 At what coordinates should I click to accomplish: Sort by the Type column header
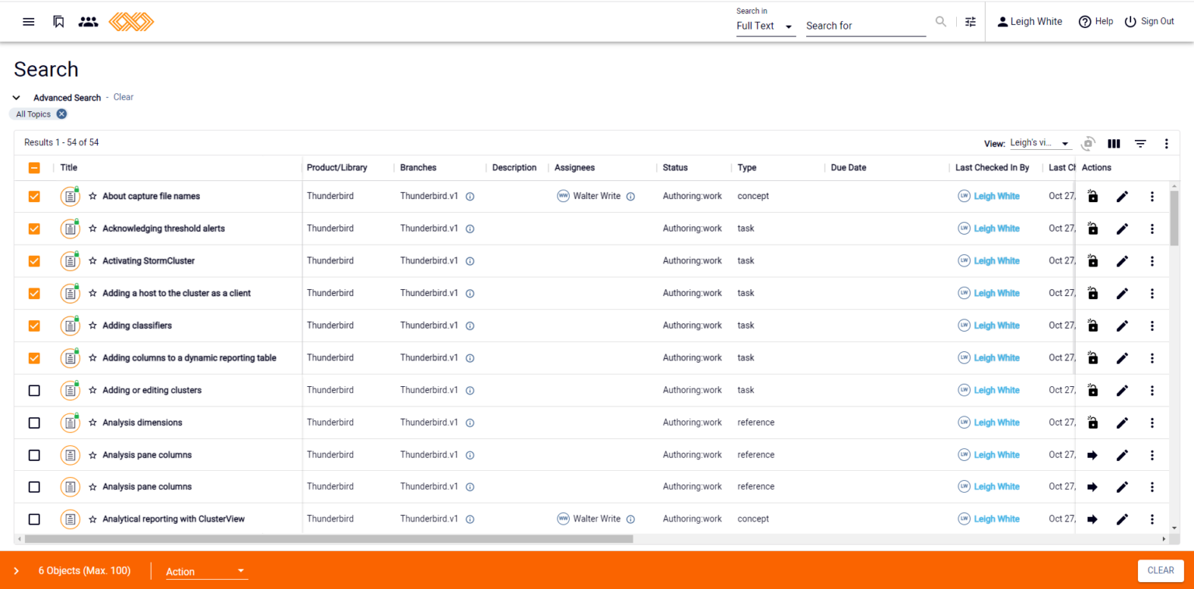(747, 167)
